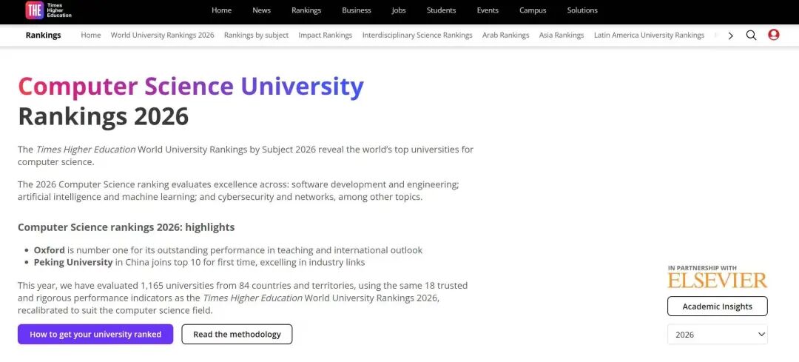Image resolution: width=799 pixels, height=362 pixels.
Task: Click the Rankings 2026 heading line
Action: click(104, 116)
